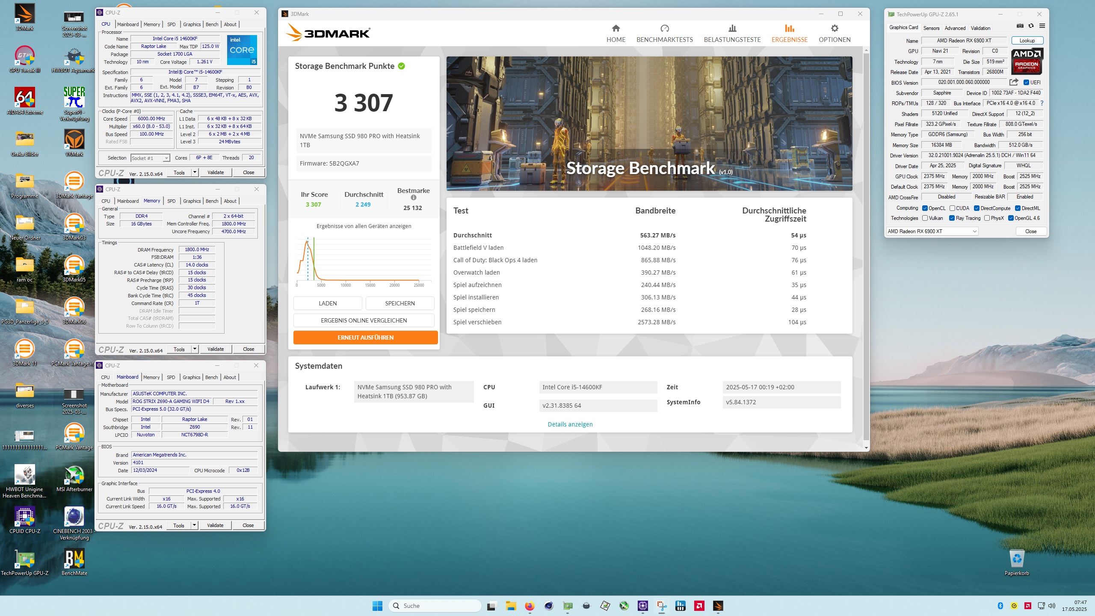The image size is (1095, 616).
Task: Open OPTIONEN gear icon in 3DMark
Action: point(835,28)
